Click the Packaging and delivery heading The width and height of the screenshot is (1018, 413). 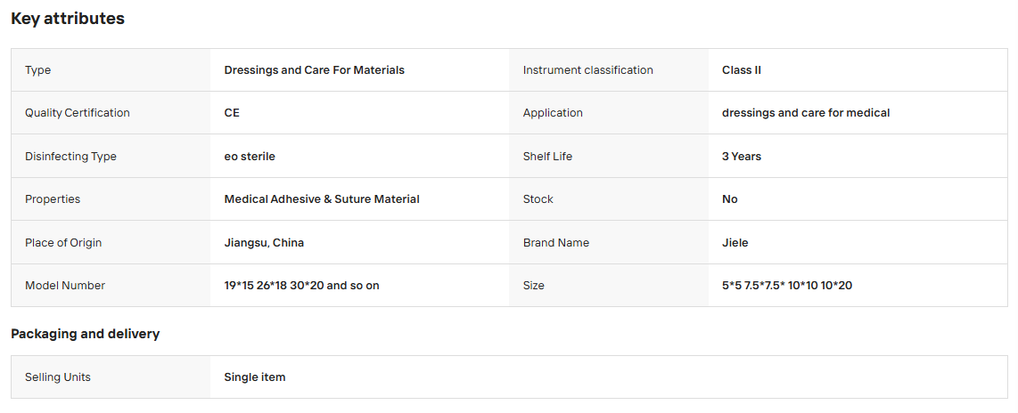(85, 334)
